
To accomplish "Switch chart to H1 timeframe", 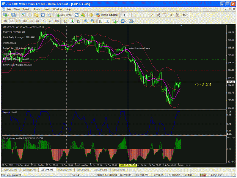I will click(31, 21).
